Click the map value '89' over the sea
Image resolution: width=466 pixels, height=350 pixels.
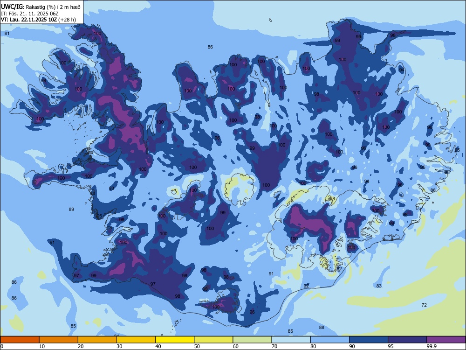[x=71, y=209]
